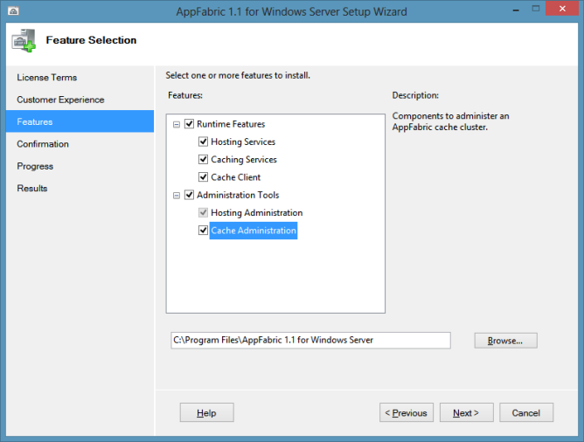
Task: Select the License Terms step
Action: (46, 78)
